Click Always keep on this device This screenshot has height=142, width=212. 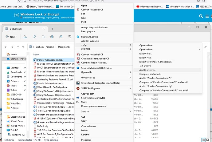click(x=94, y=27)
